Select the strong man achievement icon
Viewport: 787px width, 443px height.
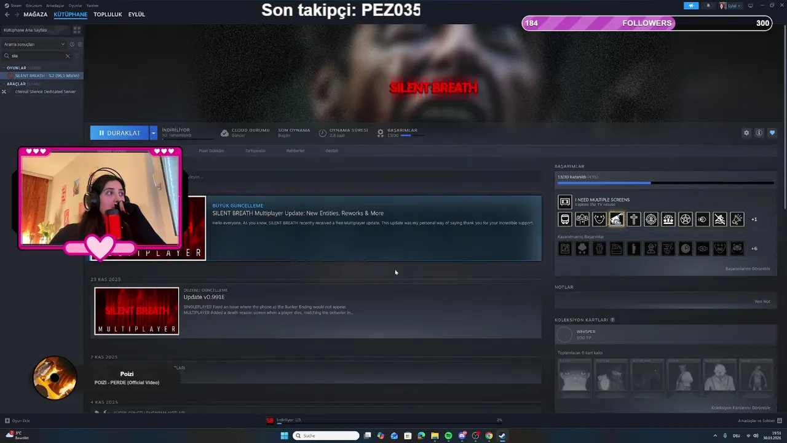point(582,219)
